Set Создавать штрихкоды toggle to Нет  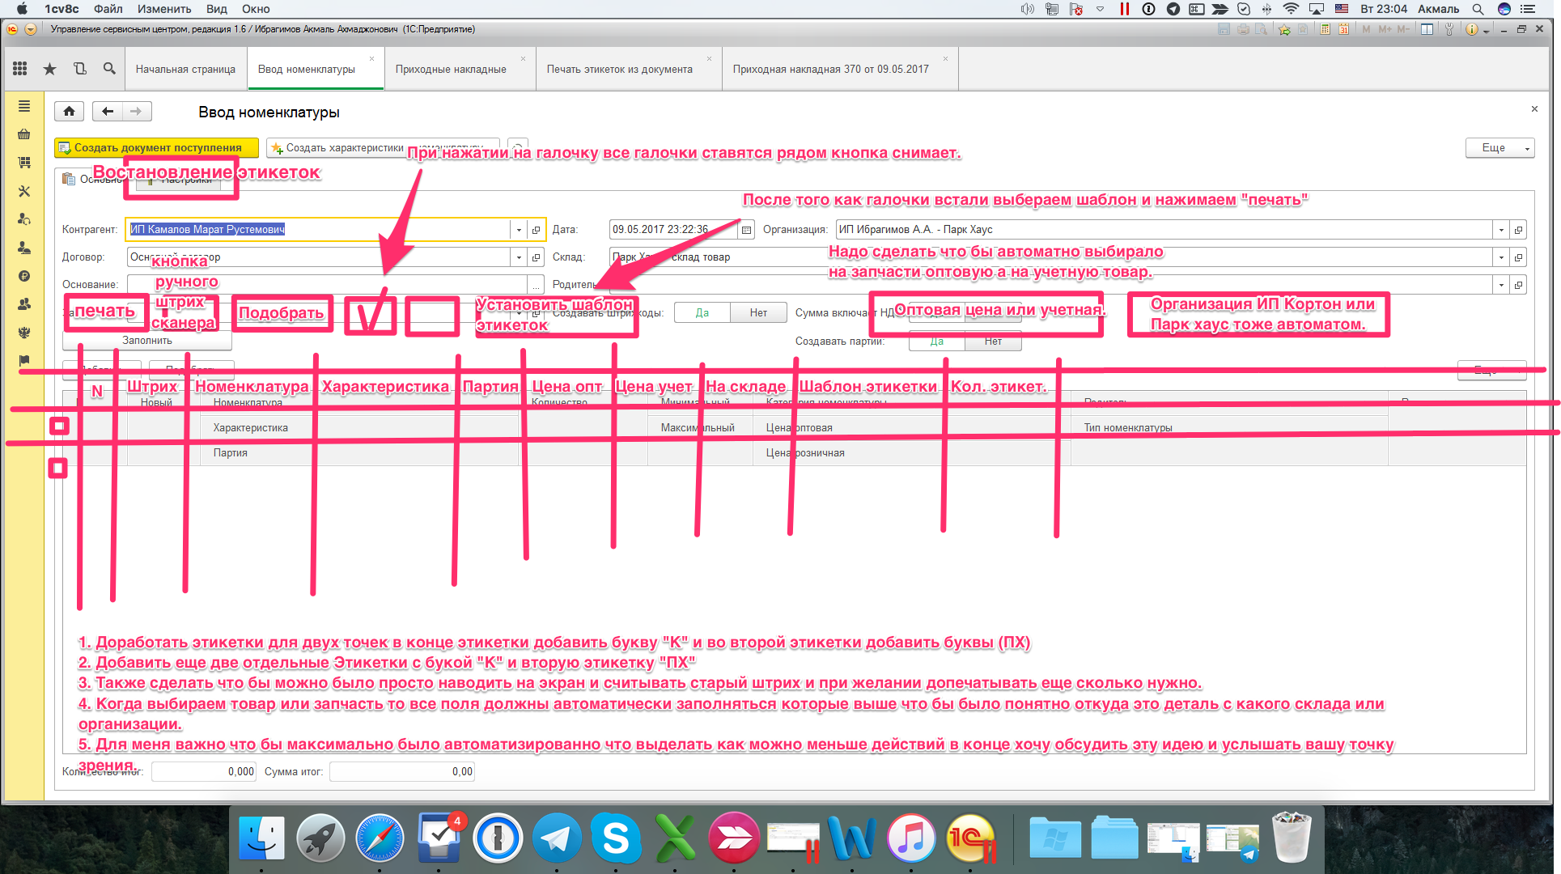[758, 312]
